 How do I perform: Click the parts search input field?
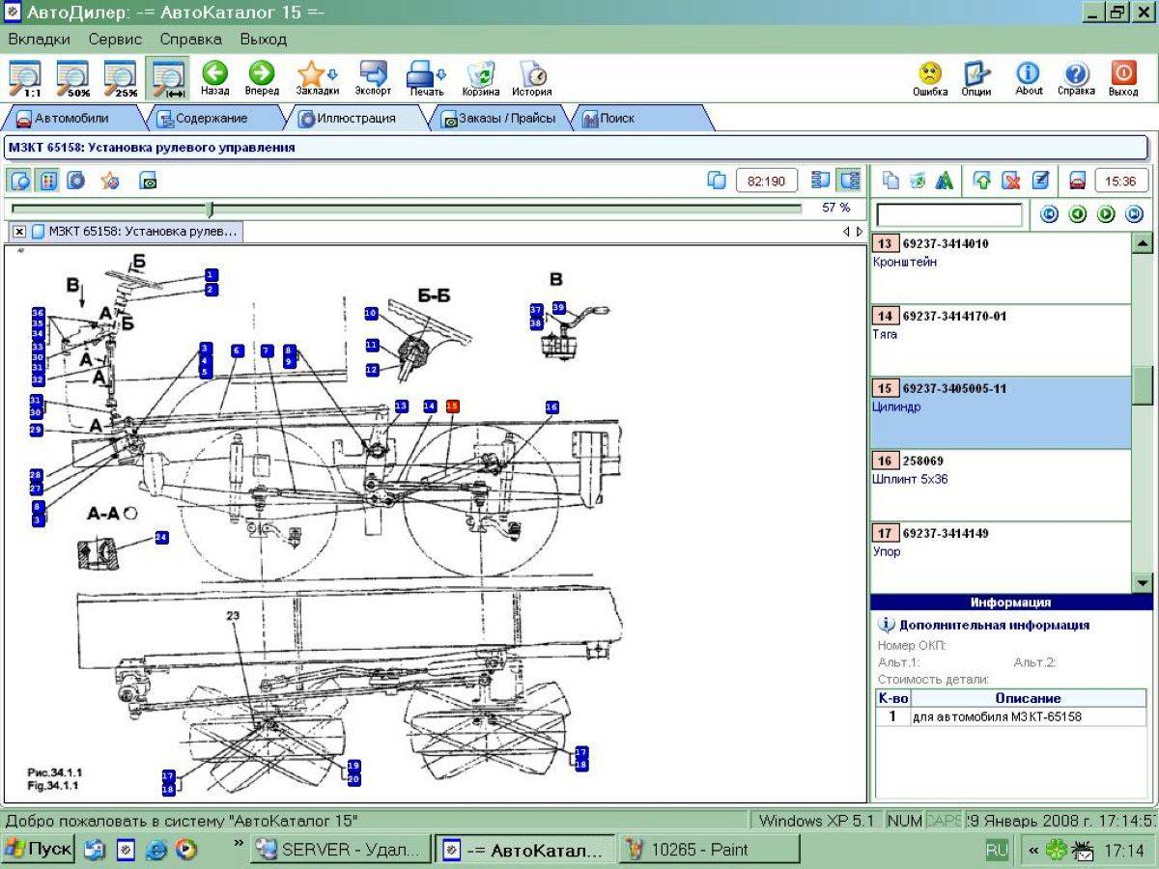(x=948, y=214)
